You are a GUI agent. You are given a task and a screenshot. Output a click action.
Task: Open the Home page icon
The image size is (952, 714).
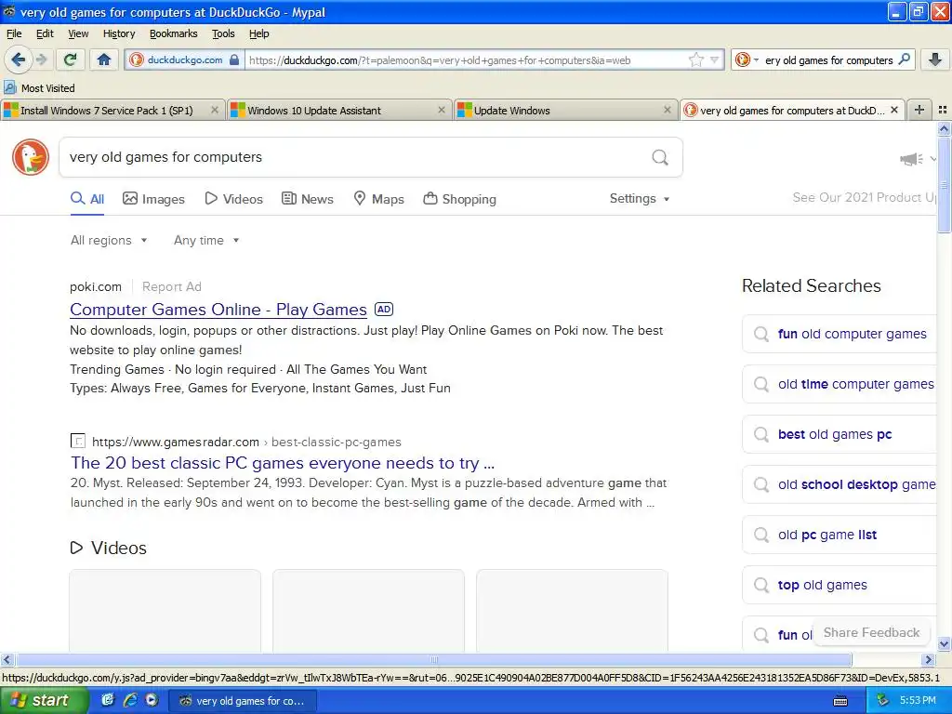[x=104, y=59]
